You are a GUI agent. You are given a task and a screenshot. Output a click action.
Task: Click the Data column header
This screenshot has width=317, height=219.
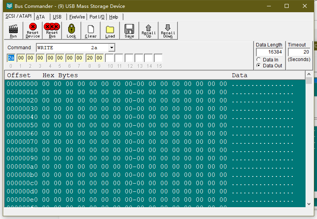tap(240, 75)
